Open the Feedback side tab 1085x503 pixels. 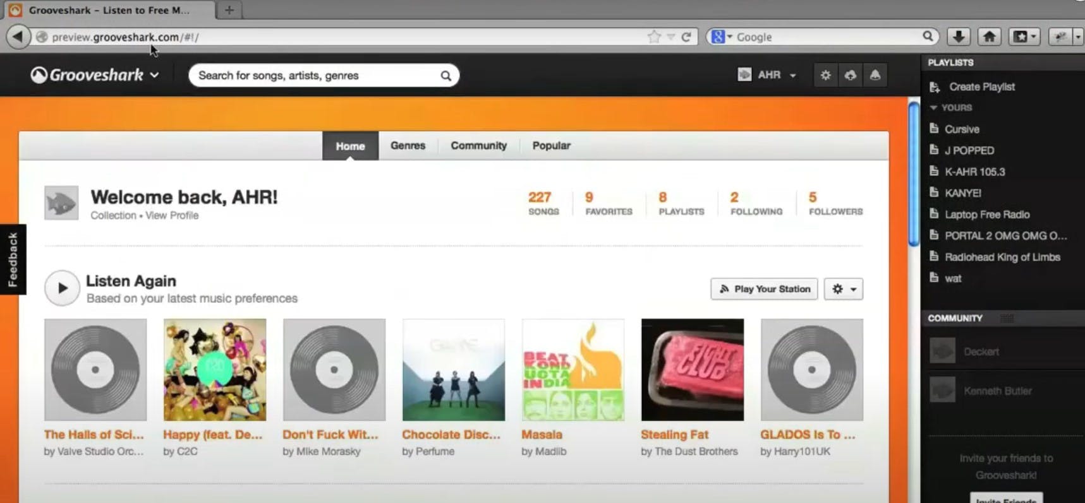click(x=13, y=259)
